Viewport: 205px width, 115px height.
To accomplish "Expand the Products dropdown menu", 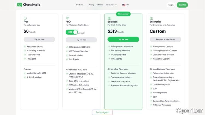I will click(x=81, y=5).
